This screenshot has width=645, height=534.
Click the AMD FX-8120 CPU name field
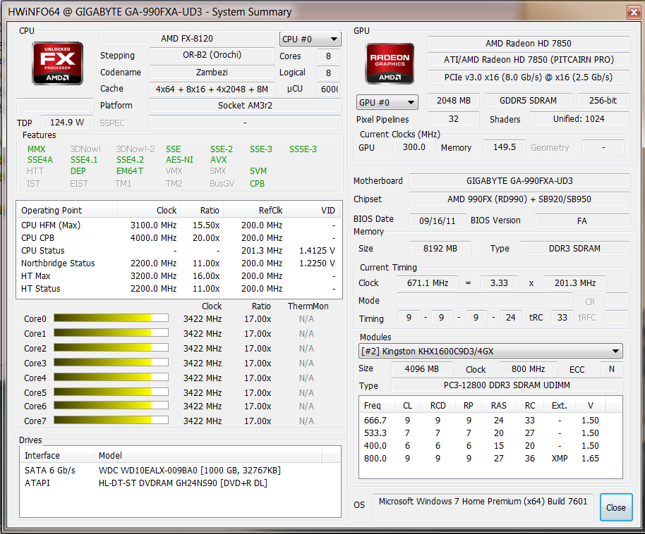[x=187, y=39]
